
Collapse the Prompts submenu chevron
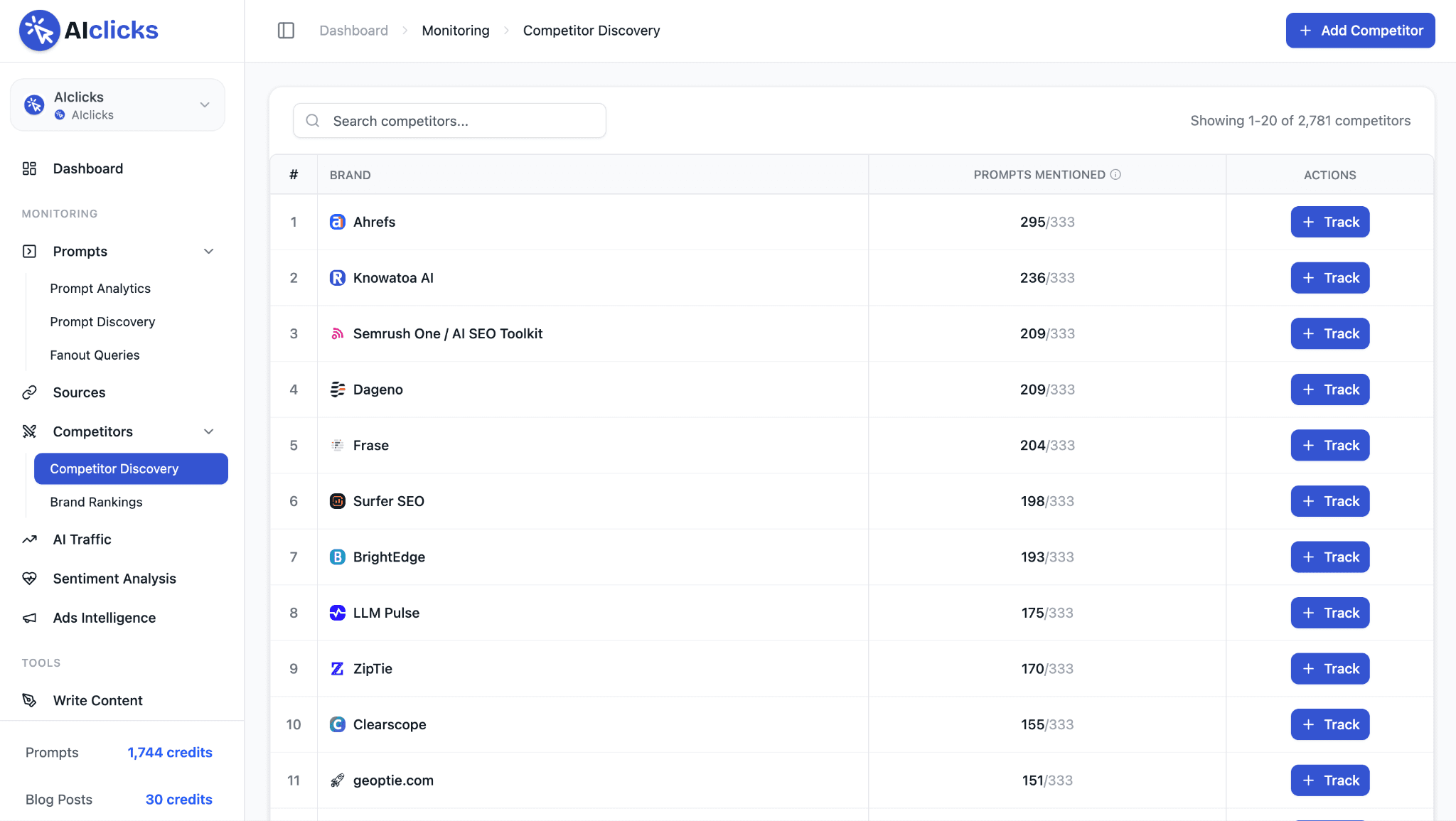tap(209, 252)
